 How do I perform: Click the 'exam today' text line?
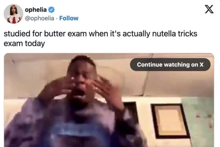click(24, 43)
